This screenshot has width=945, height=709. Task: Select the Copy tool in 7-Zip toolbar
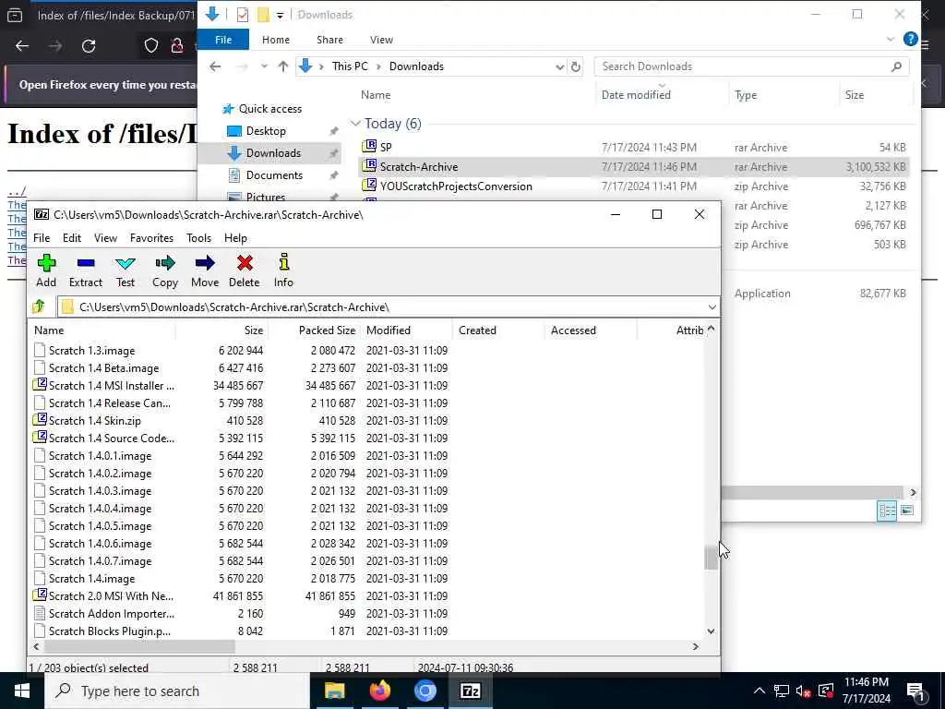[x=164, y=270]
